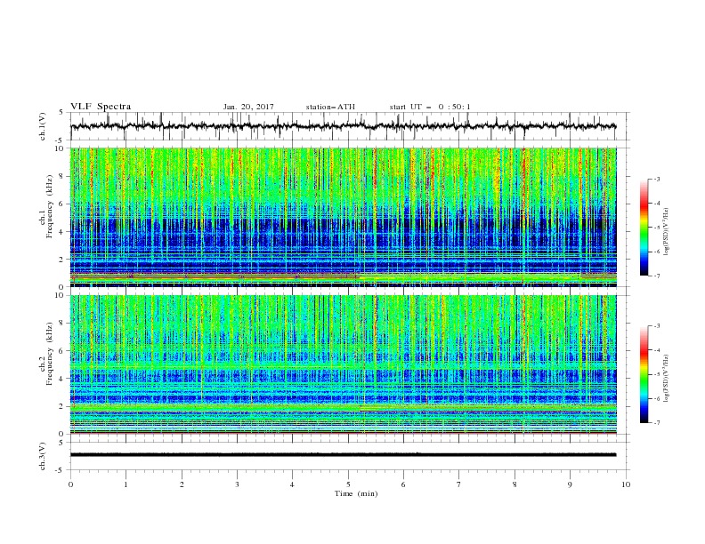705x544 pixels.
Task: Click the "start UT = 0 : 50: 1" text
Action: pos(430,107)
